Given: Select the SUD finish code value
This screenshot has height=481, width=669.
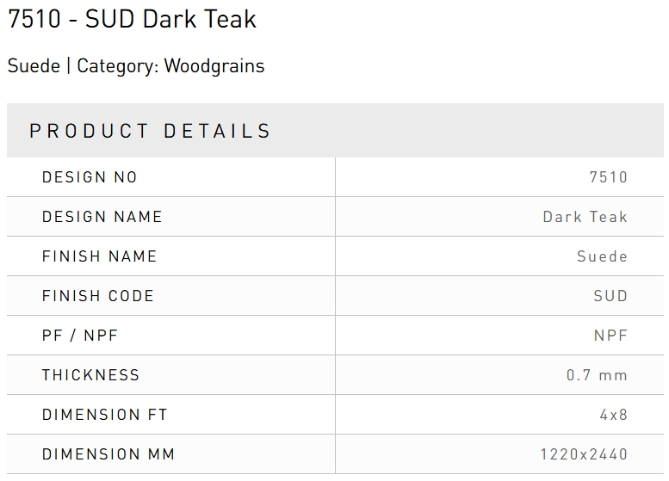Looking at the screenshot, I should click(610, 296).
